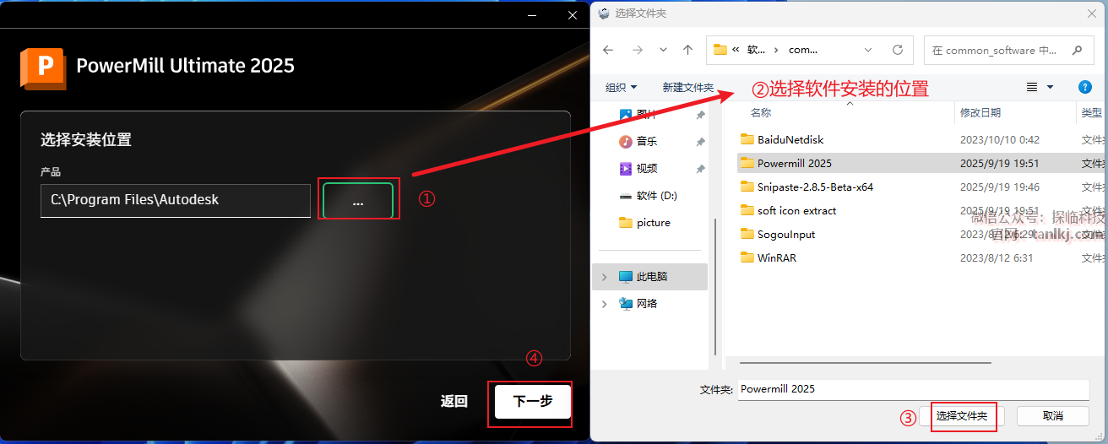Click the view layout icon

(x=1032, y=87)
